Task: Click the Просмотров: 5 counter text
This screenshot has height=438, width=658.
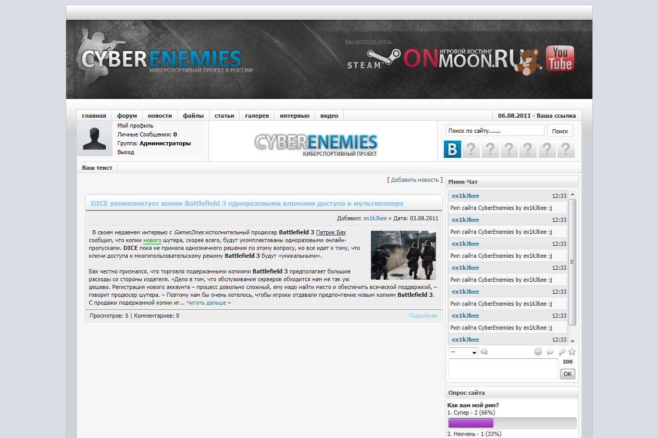Action: click(109, 316)
